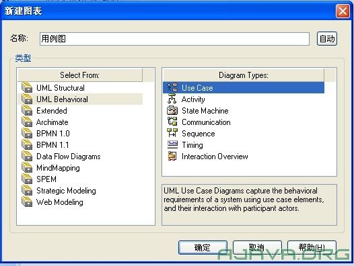The height and width of the screenshot is (266, 354).
Task: Choose the Web Modeling label
Action: (x=60, y=202)
